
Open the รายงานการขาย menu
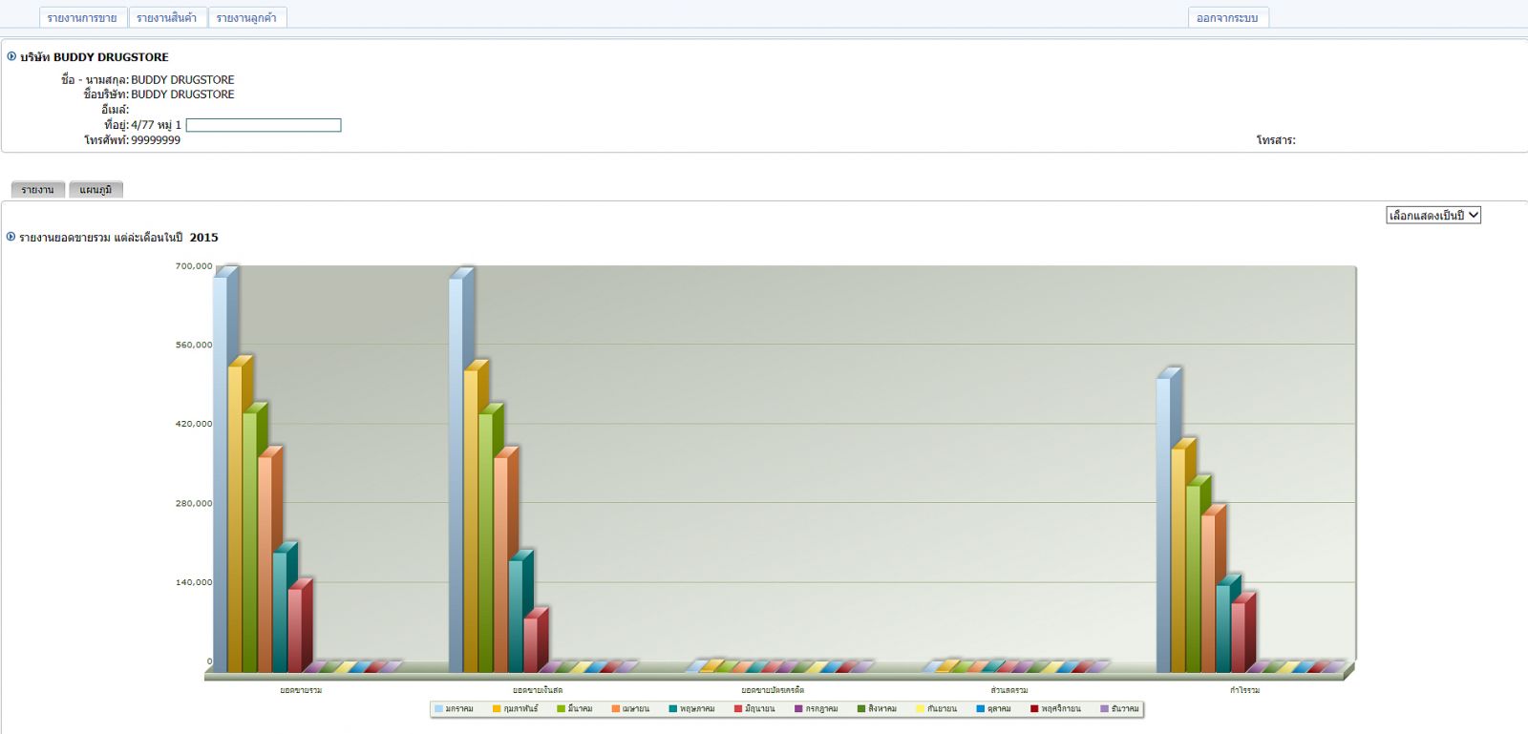[x=82, y=18]
